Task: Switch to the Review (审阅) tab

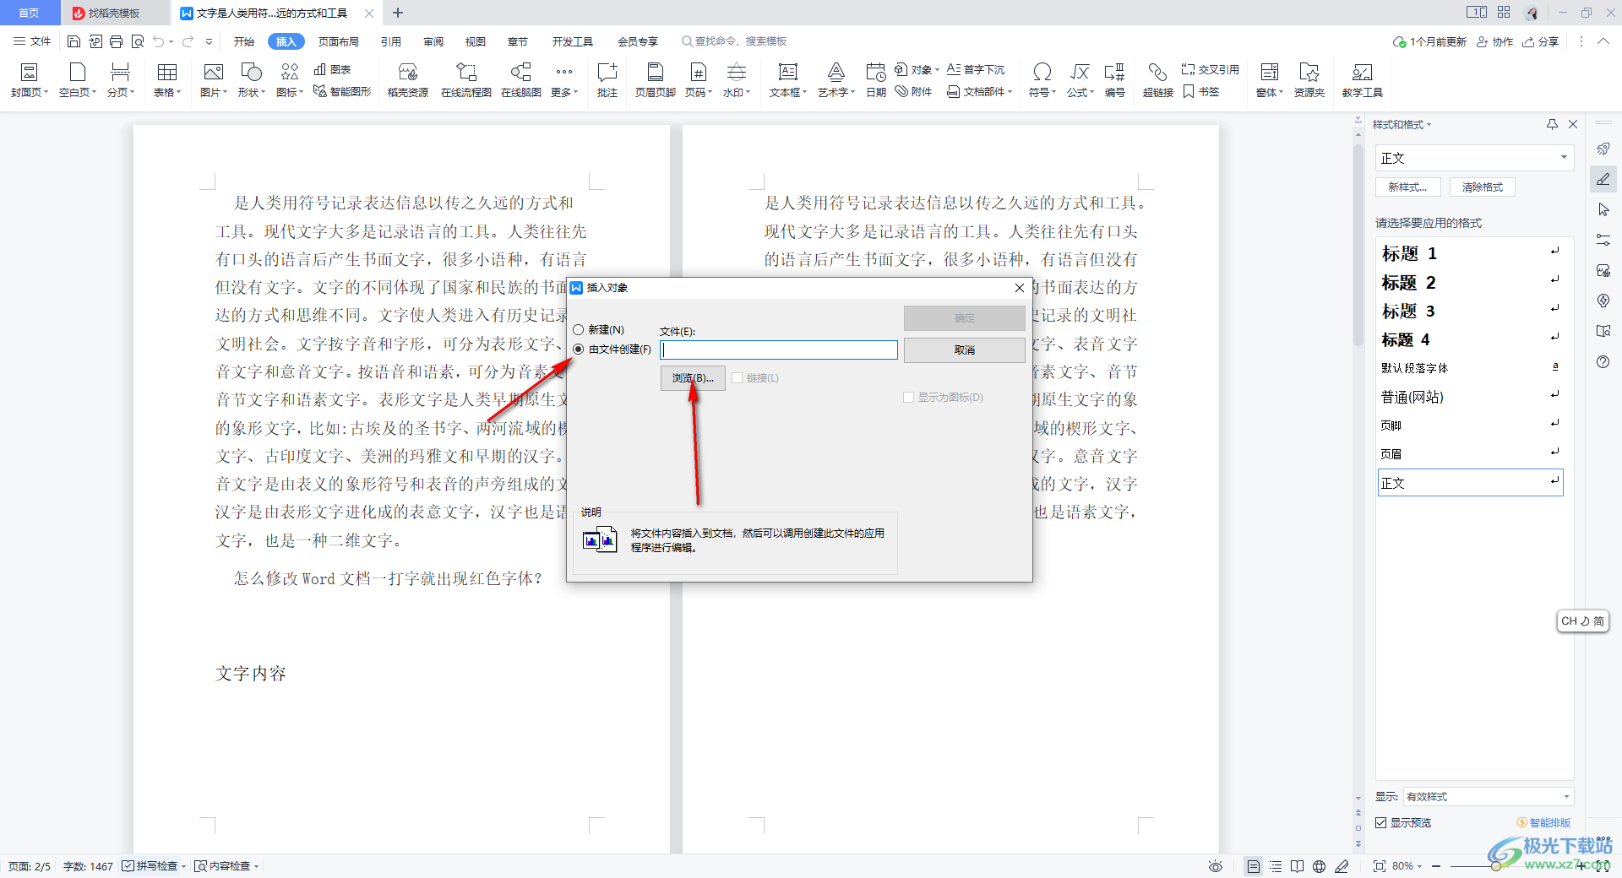Action: 433,41
